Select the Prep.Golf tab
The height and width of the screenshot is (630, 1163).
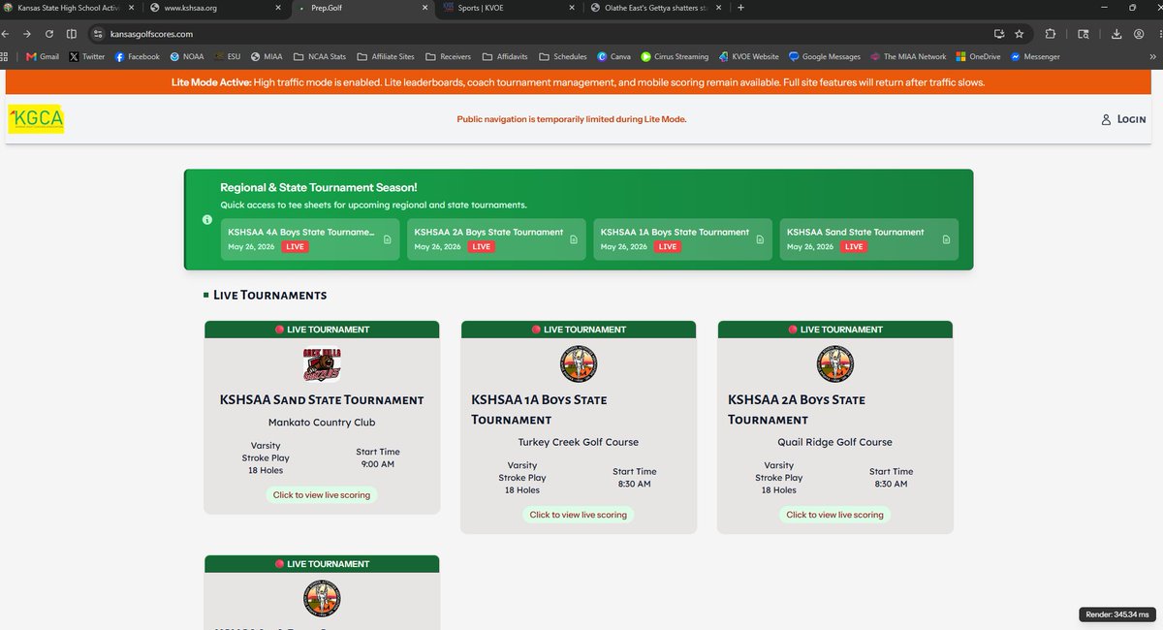click(363, 8)
